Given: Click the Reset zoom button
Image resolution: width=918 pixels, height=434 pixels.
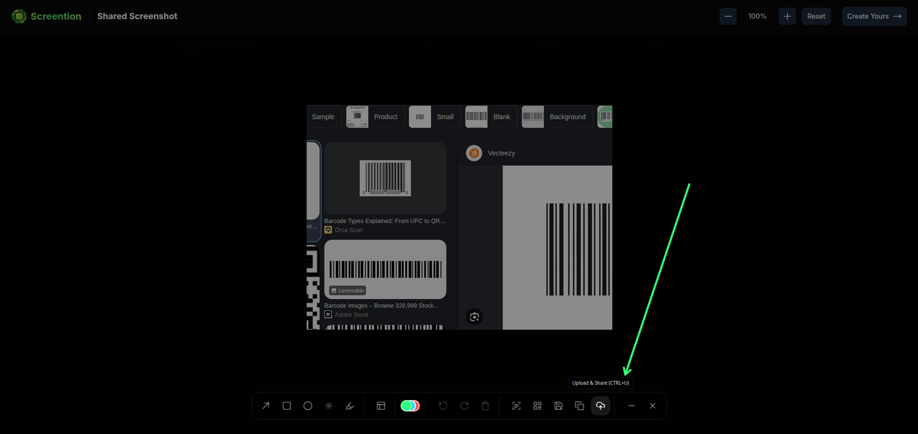Looking at the screenshot, I should coord(816,16).
